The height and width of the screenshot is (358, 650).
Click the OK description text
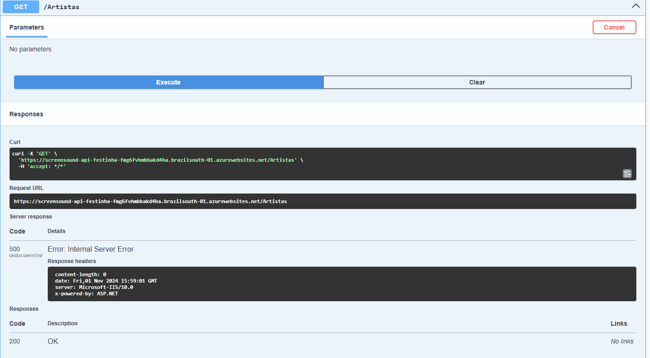[x=53, y=341]
